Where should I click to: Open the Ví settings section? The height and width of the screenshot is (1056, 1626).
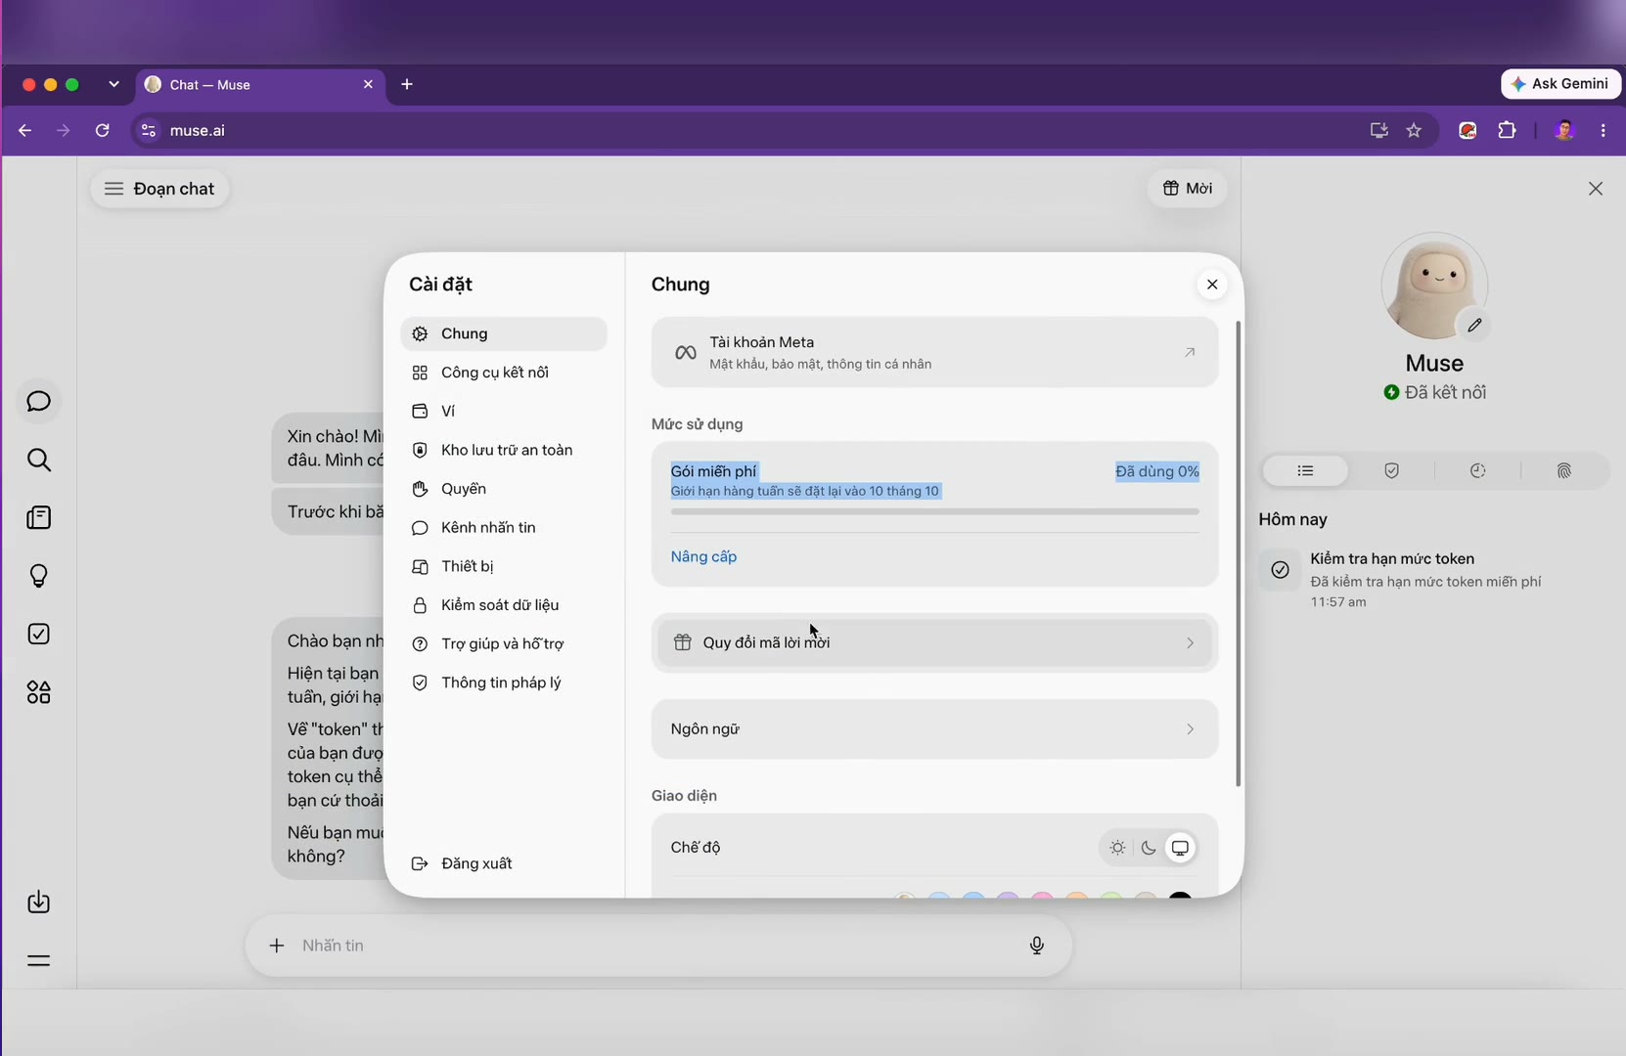coord(504,412)
